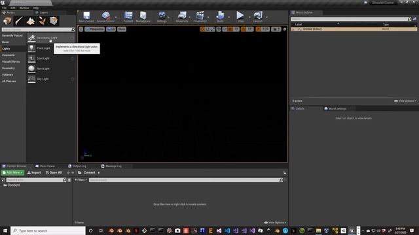Select the Foliage mode icon
This screenshot has height=235, width=419.
42,21
